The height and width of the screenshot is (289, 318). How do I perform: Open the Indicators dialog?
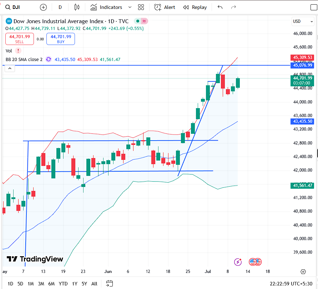pos(106,7)
